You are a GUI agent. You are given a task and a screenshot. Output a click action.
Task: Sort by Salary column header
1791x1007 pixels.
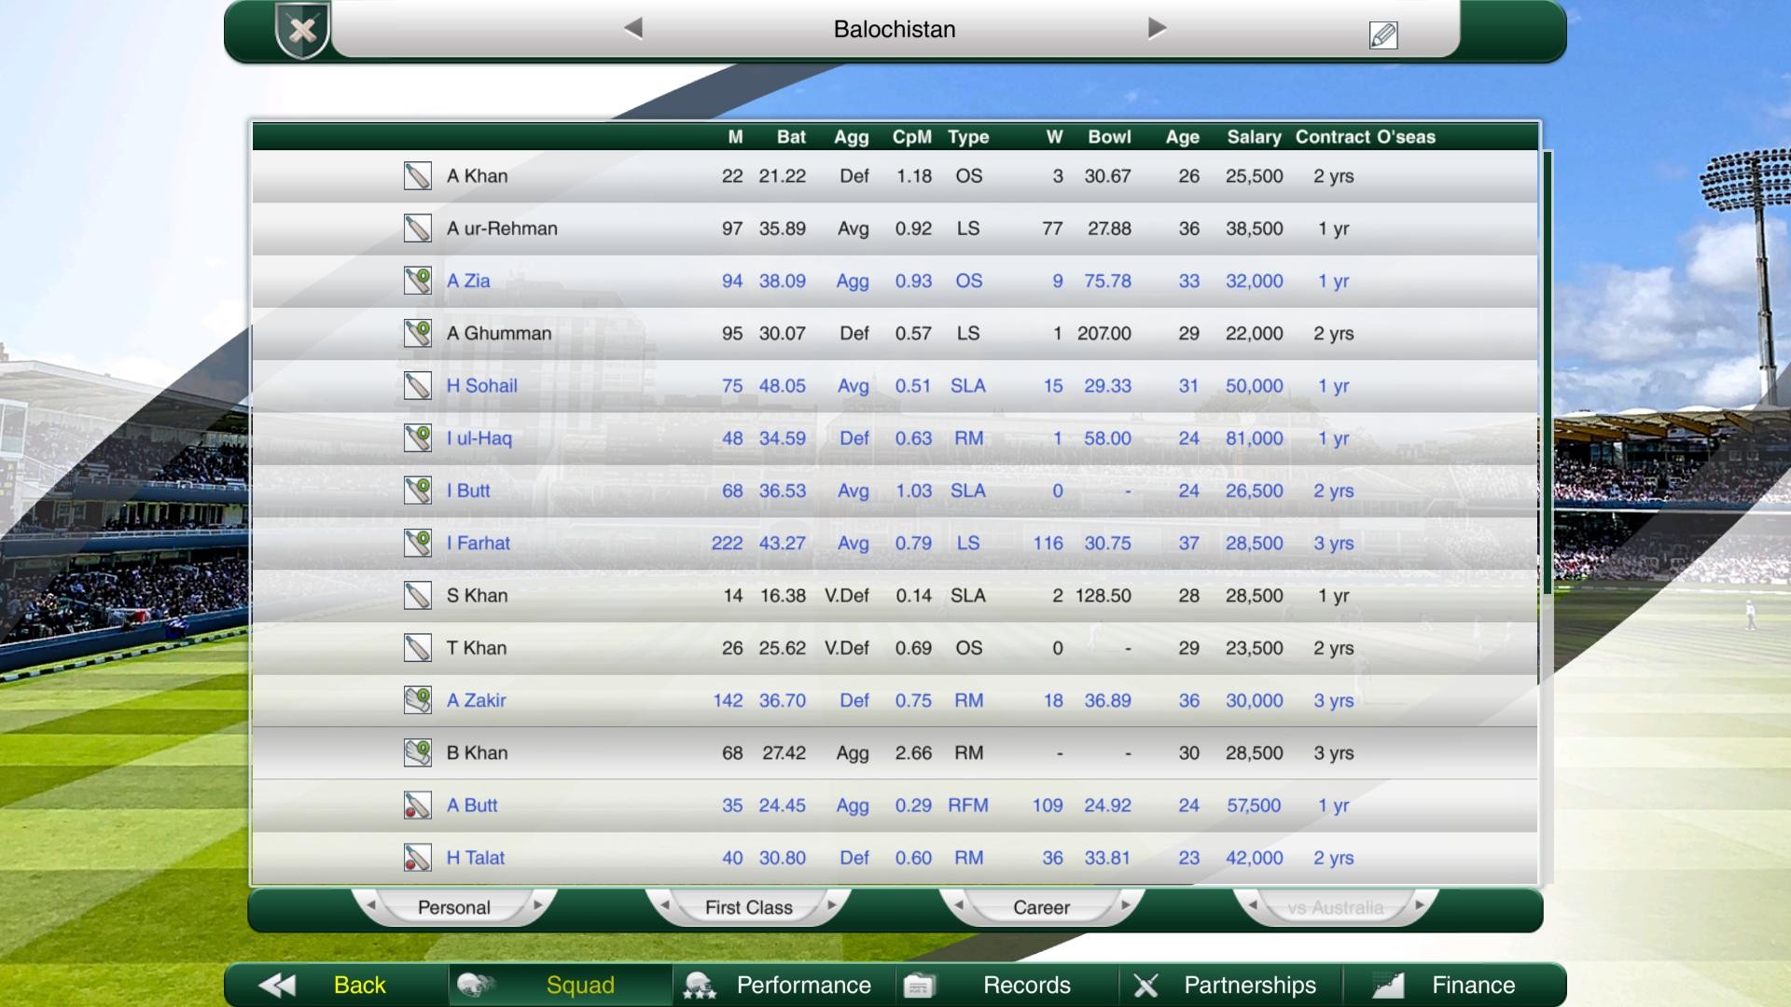pos(1254,137)
